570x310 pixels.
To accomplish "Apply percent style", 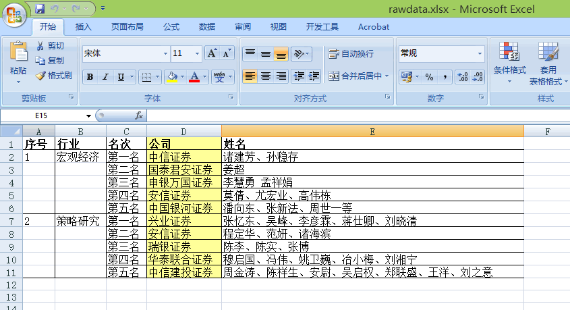I will pos(429,77).
